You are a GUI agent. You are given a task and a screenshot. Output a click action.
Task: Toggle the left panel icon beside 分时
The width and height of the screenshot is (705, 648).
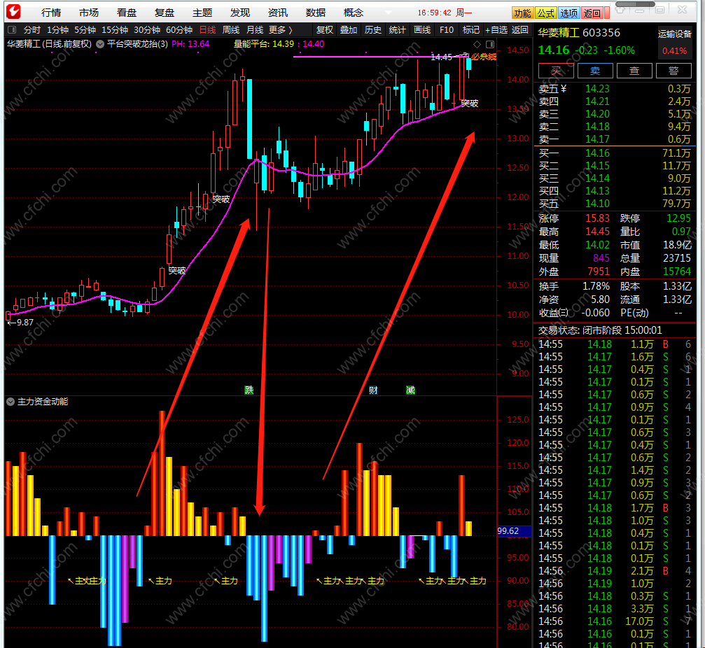(12, 30)
